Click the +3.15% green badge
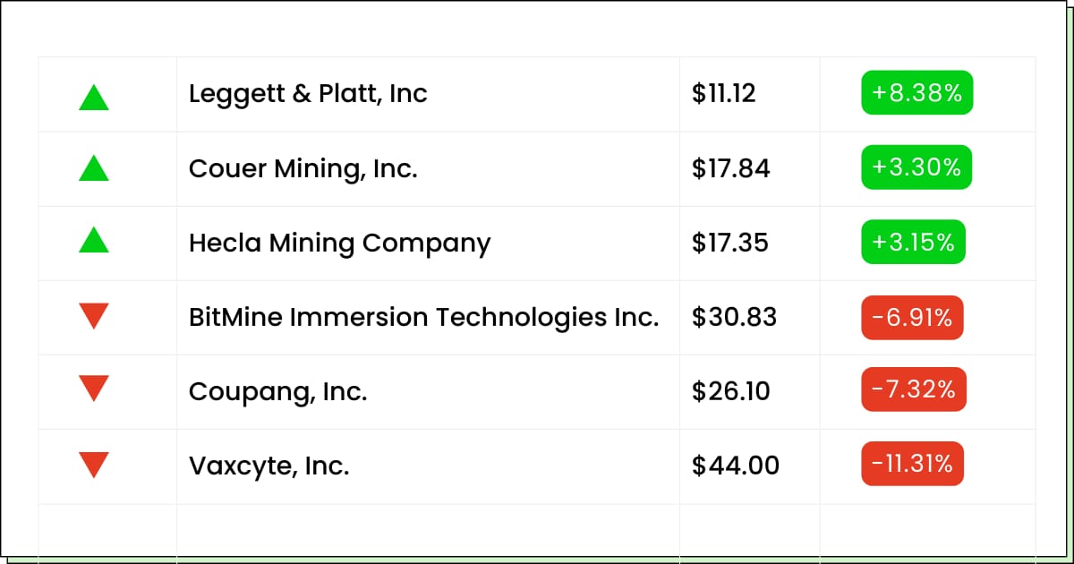The image size is (1074, 564). 913,242
